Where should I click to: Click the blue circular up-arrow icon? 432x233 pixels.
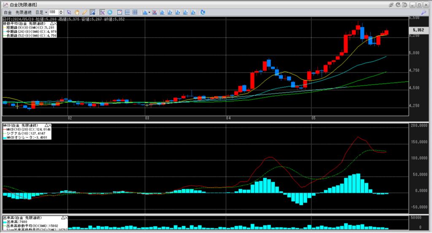coord(110,13)
